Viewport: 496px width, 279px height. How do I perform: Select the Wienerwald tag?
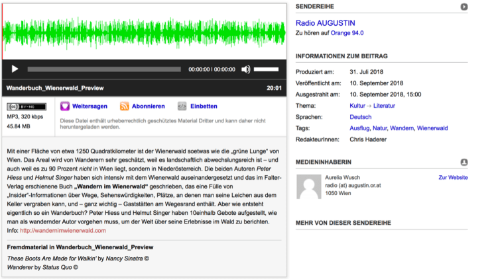click(432, 128)
